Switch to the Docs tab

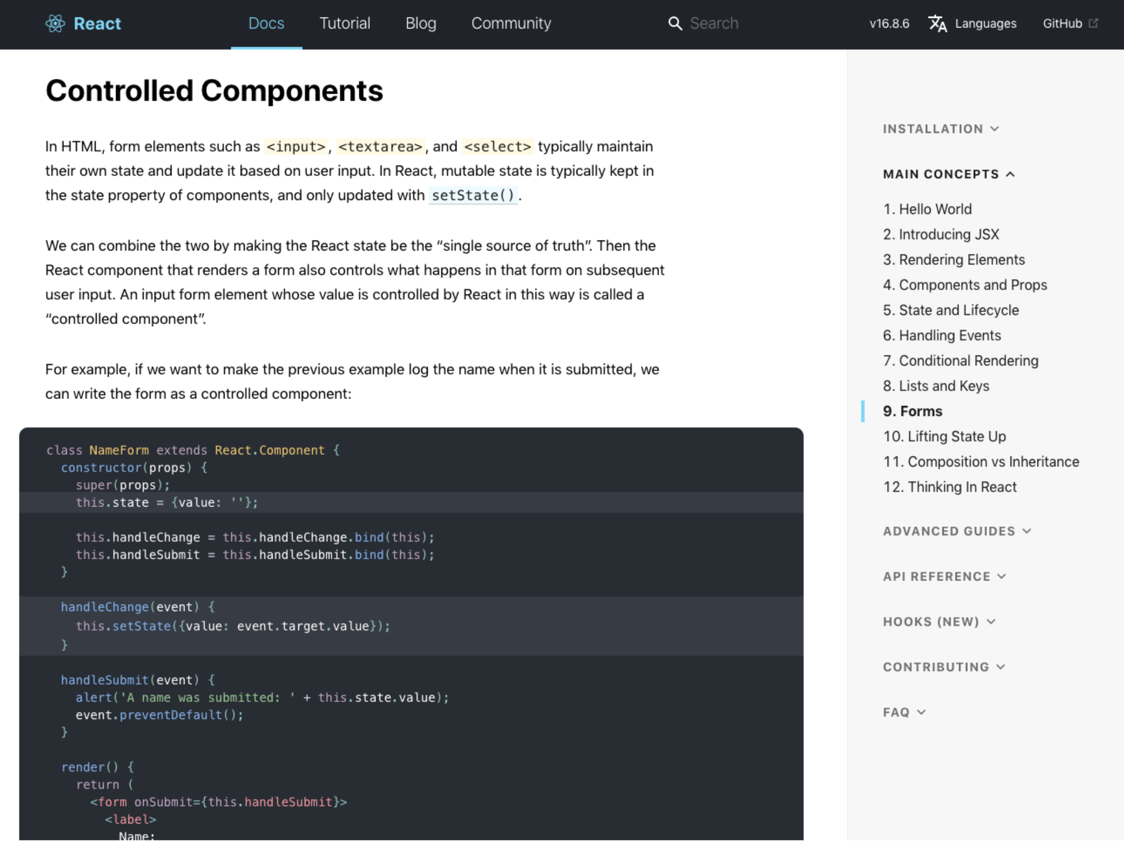266,23
